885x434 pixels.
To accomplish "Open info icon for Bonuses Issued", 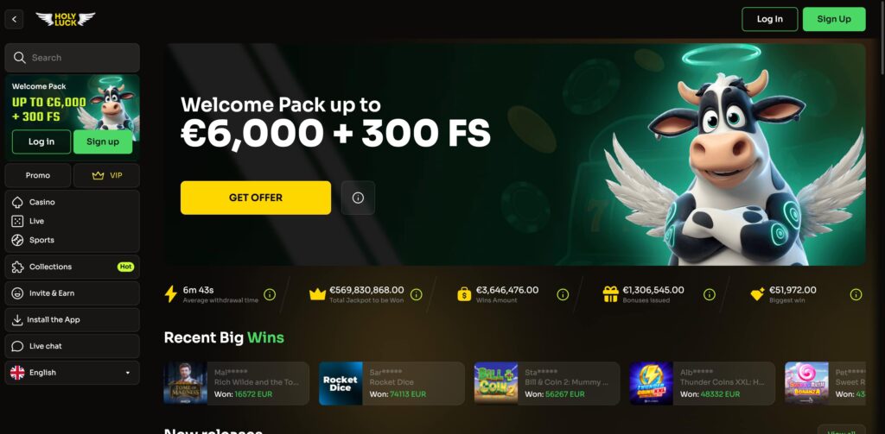I will coord(710,294).
